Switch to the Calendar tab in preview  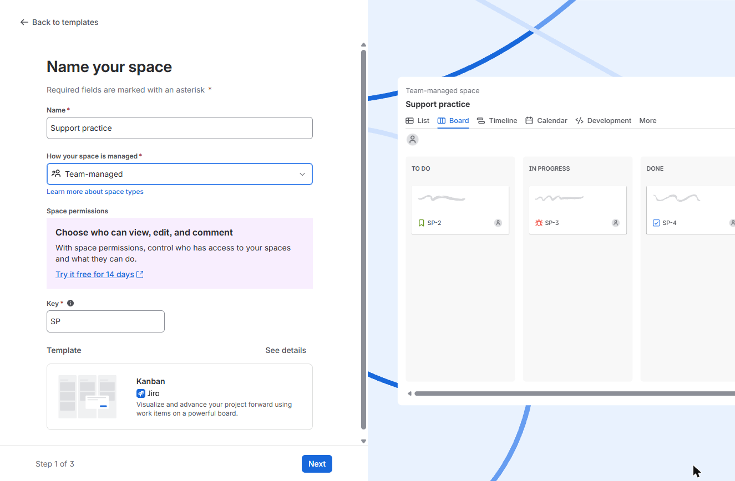[x=546, y=121]
